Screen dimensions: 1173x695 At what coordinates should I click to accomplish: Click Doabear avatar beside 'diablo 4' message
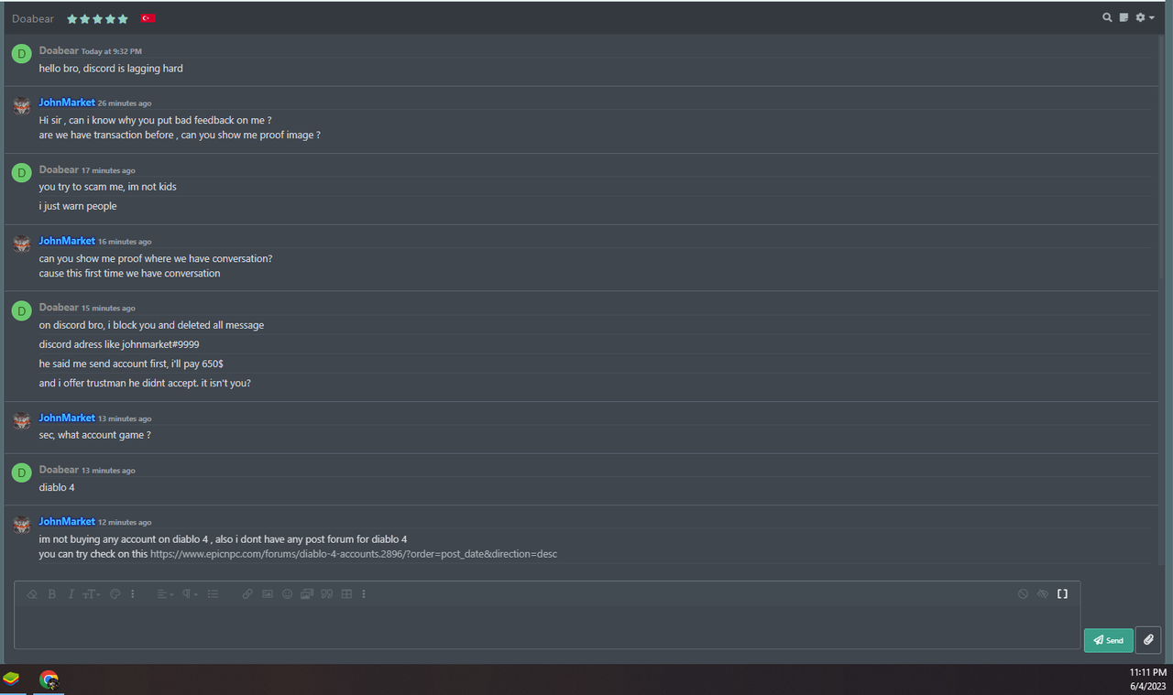click(x=22, y=472)
